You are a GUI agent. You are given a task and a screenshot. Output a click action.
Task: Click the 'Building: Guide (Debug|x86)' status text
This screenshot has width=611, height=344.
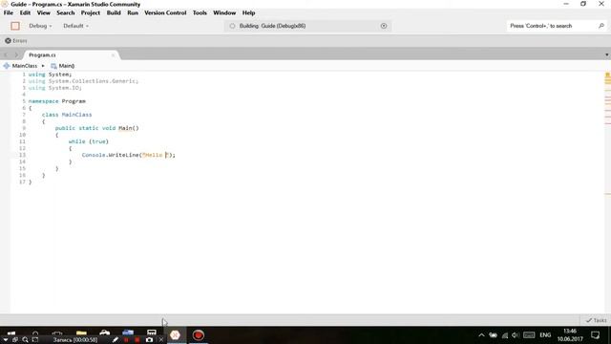(x=272, y=26)
